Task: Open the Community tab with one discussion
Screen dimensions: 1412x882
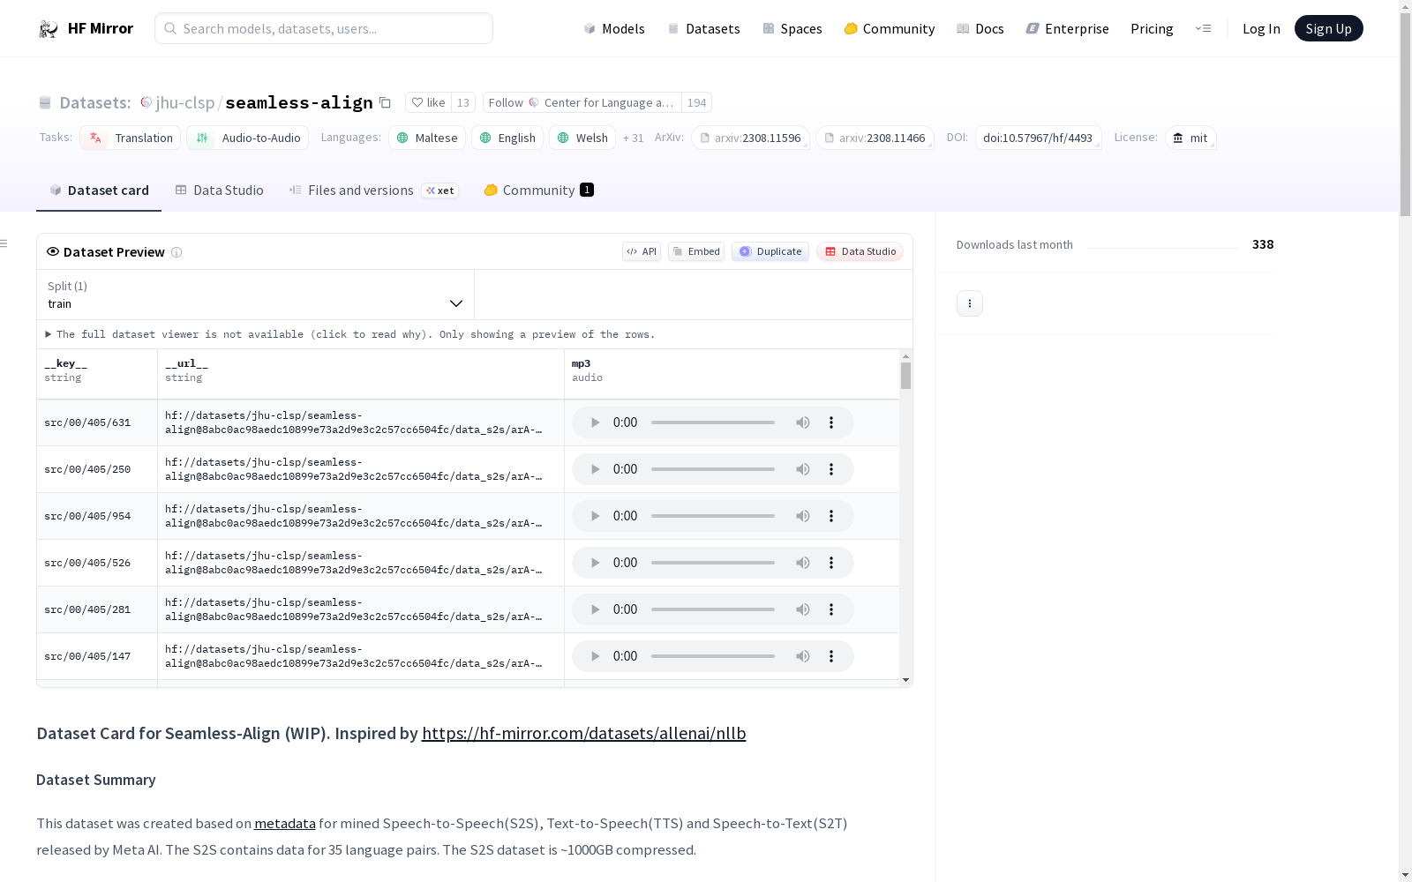Action: tap(538, 191)
